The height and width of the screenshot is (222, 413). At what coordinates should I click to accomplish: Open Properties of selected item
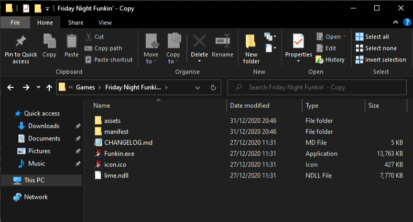pyautogui.click(x=298, y=45)
